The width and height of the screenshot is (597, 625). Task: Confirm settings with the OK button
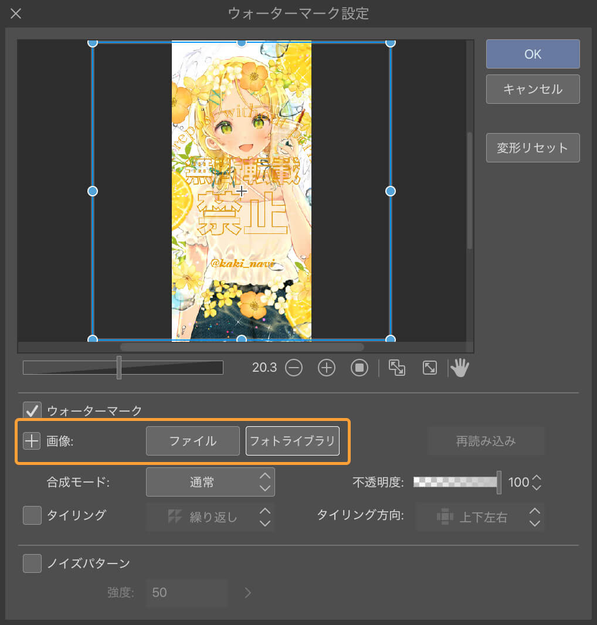(x=532, y=53)
